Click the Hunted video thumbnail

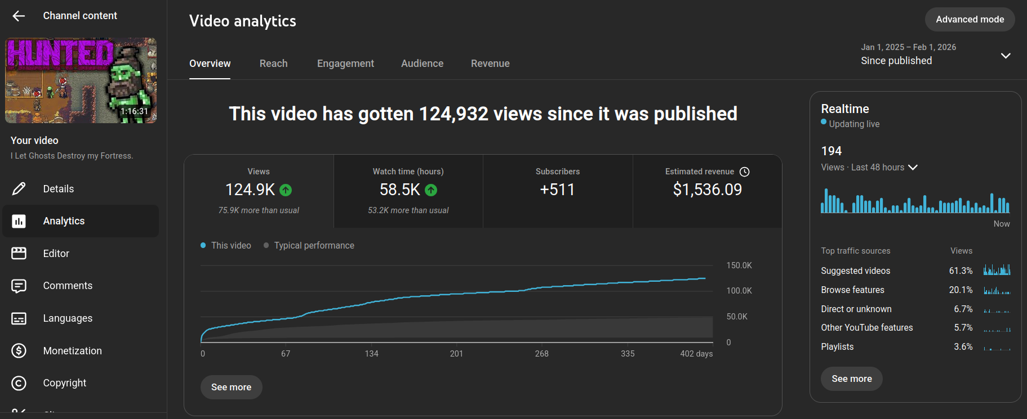(81, 80)
